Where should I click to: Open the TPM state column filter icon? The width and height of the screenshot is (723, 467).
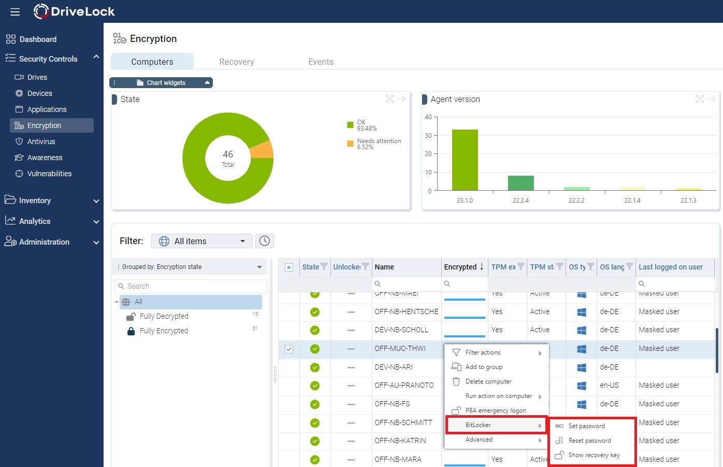coord(559,266)
